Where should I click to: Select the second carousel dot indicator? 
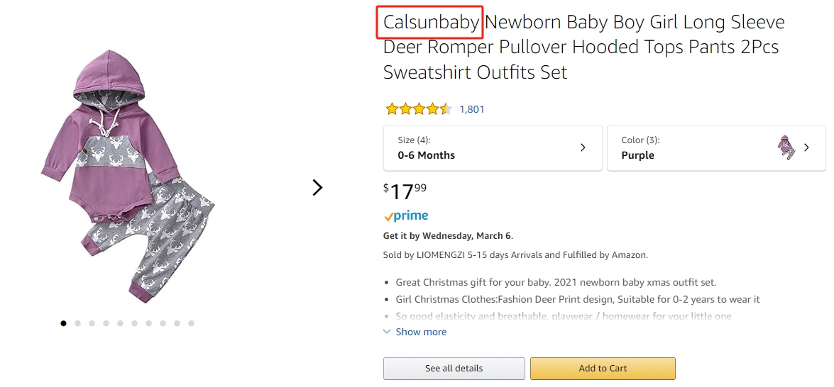coord(77,322)
